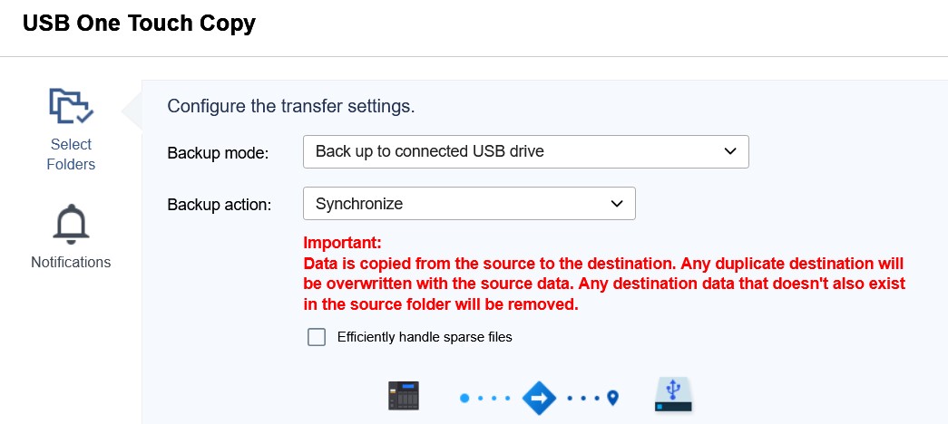The height and width of the screenshot is (424, 948).
Task: Click the 'Efficiently handle sparse files' label
Action: pos(425,337)
